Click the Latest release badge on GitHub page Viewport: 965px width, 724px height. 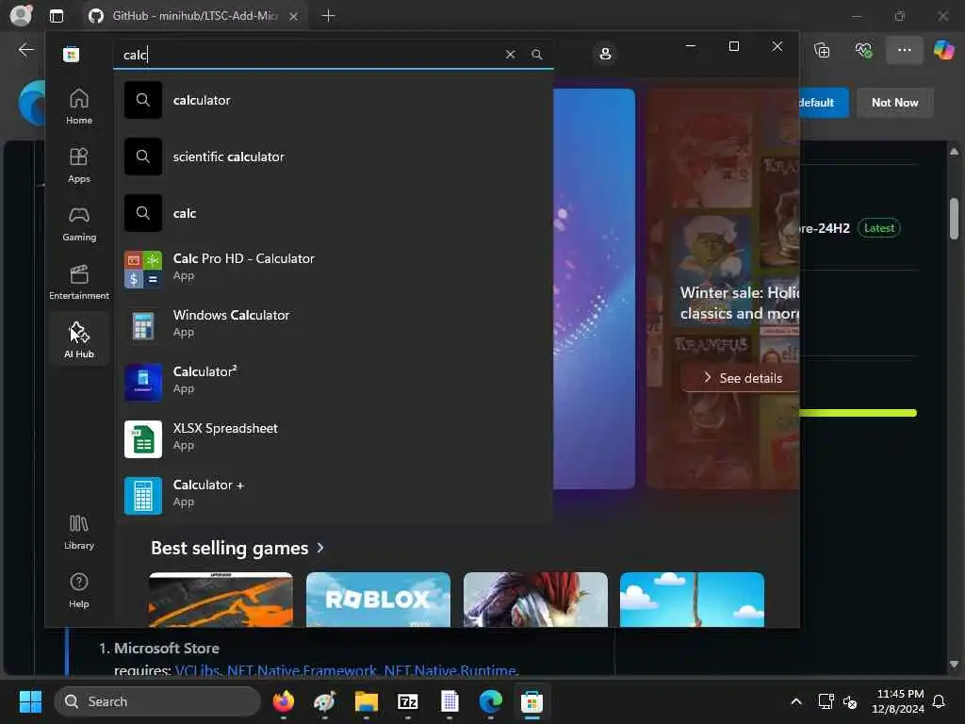pos(879,228)
